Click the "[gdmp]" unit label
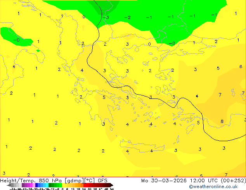 74,181
